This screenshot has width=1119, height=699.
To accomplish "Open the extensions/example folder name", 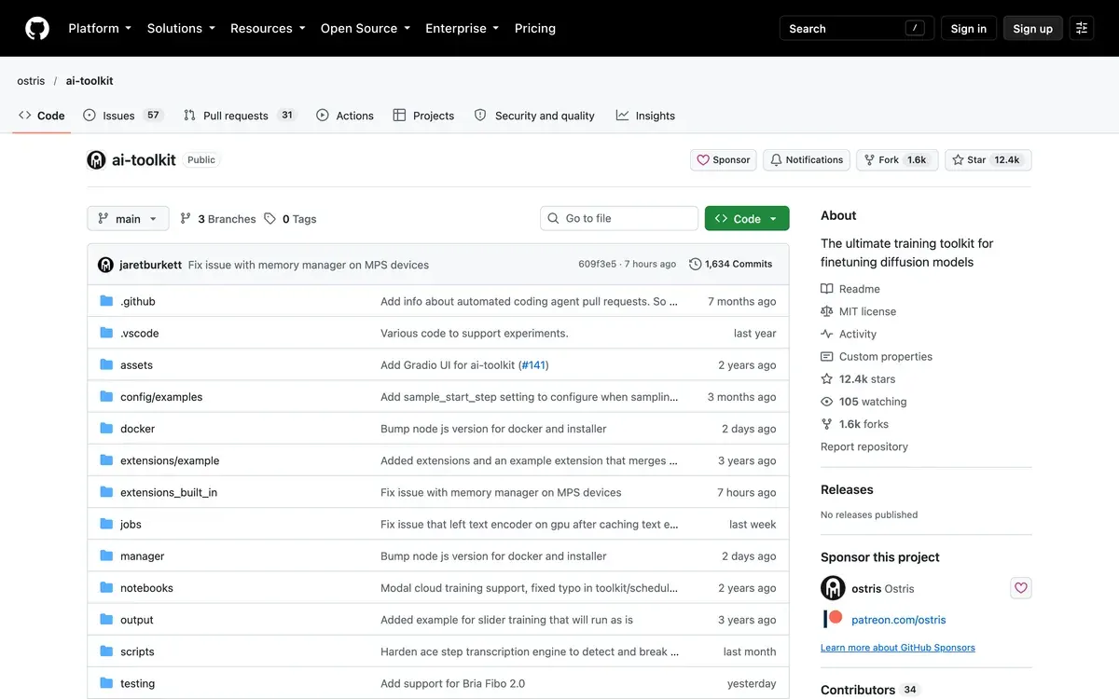I will tap(170, 460).
